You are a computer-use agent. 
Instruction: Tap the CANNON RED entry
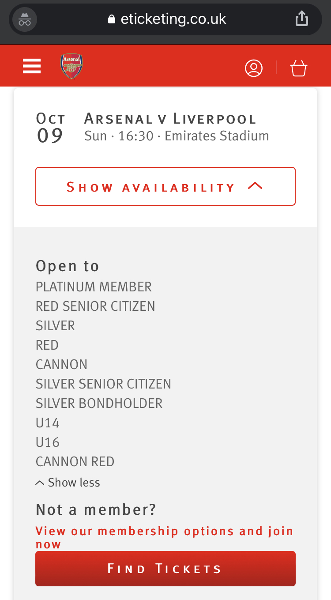click(75, 461)
